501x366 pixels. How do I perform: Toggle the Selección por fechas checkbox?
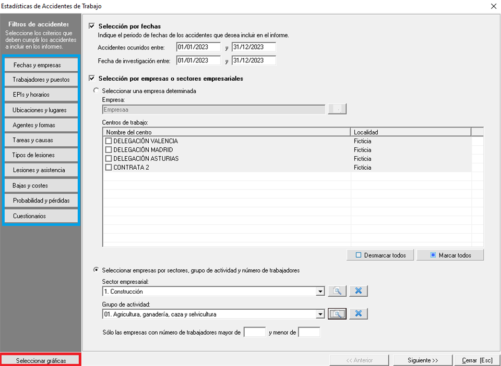click(x=93, y=26)
